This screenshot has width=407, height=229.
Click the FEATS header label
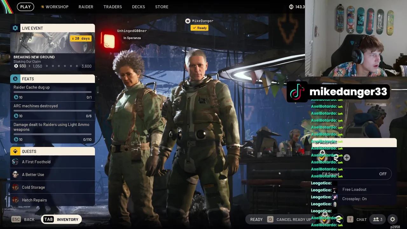[x=28, y=79]
